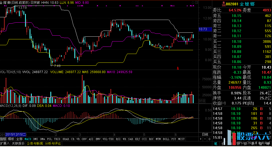Image resolution: width=272 pixels, height=147 pixels.
Task: Select the 全部 (all) indicator filter
Action: [x=19, y=139]
